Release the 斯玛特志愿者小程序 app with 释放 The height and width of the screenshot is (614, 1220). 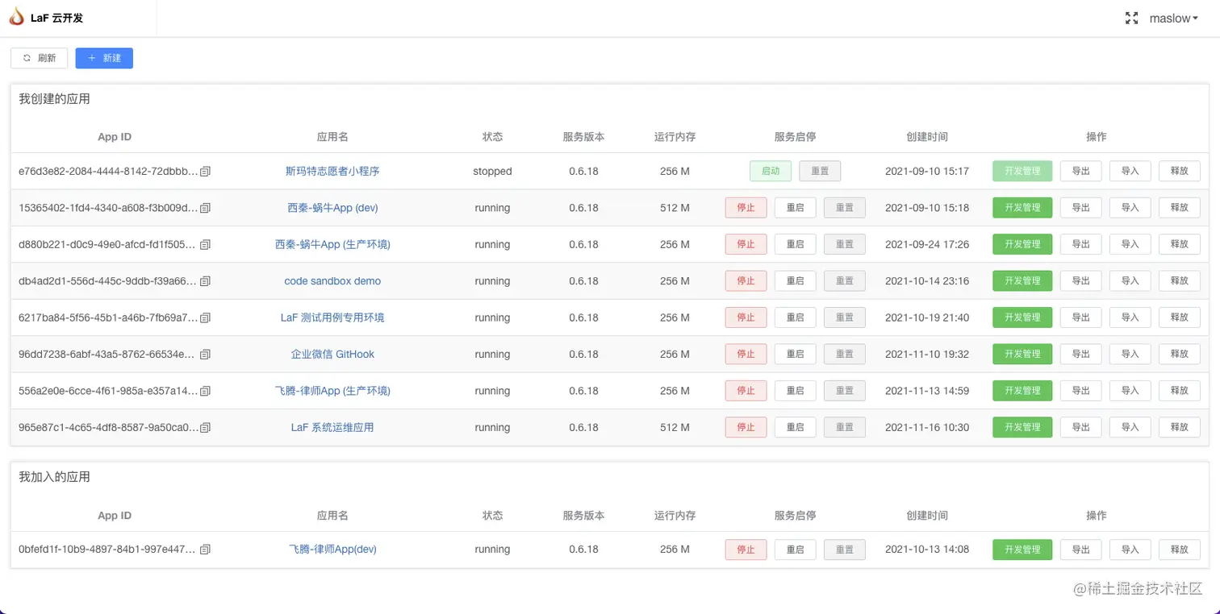(x=1180, y=172)
